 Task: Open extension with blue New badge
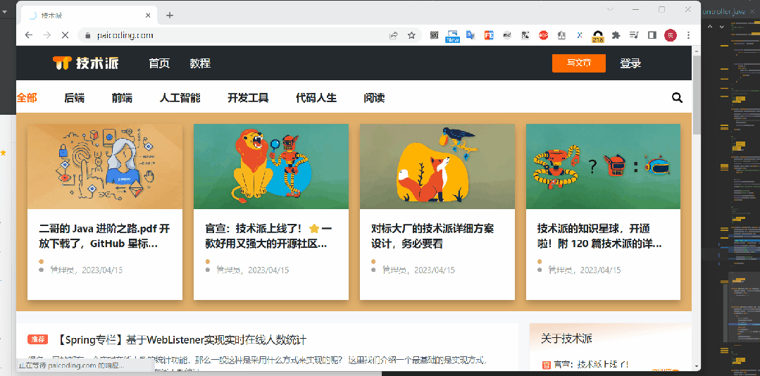click(452, 35)
